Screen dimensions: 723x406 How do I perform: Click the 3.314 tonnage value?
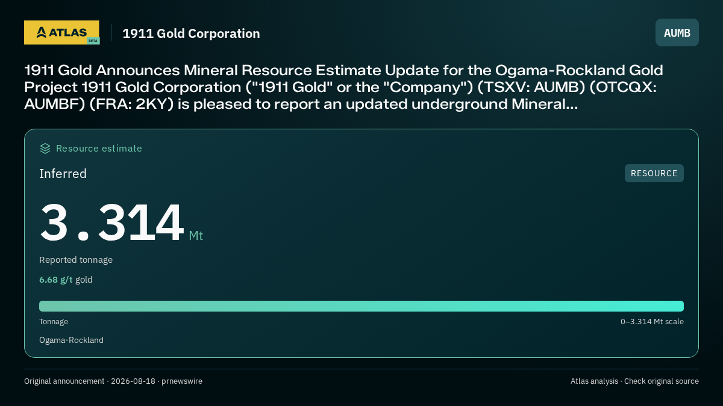click(x=111, y=223)
